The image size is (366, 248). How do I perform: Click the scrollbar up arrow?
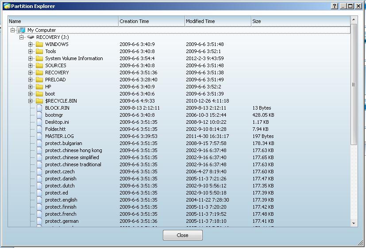click(354, 19)
